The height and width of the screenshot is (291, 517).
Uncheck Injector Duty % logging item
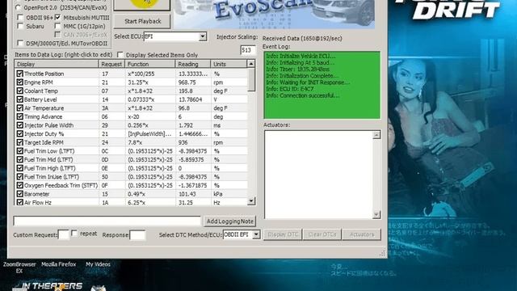19,133
